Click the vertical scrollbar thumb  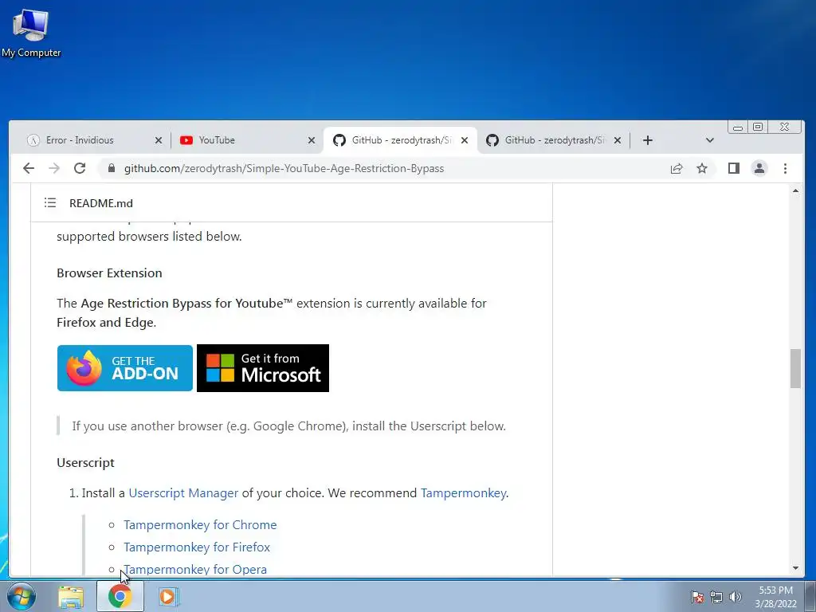(795, 368)
